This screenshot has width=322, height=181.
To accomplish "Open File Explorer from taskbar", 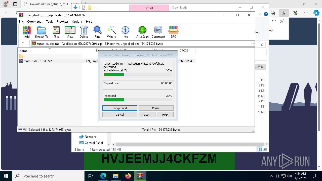I will (115, 176).
